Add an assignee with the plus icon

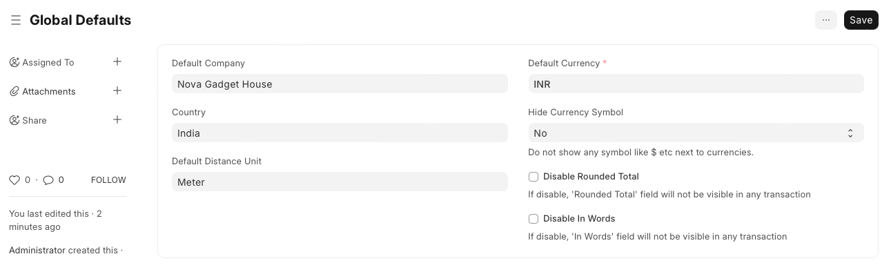pyautogui.click(x=117, y=62)
